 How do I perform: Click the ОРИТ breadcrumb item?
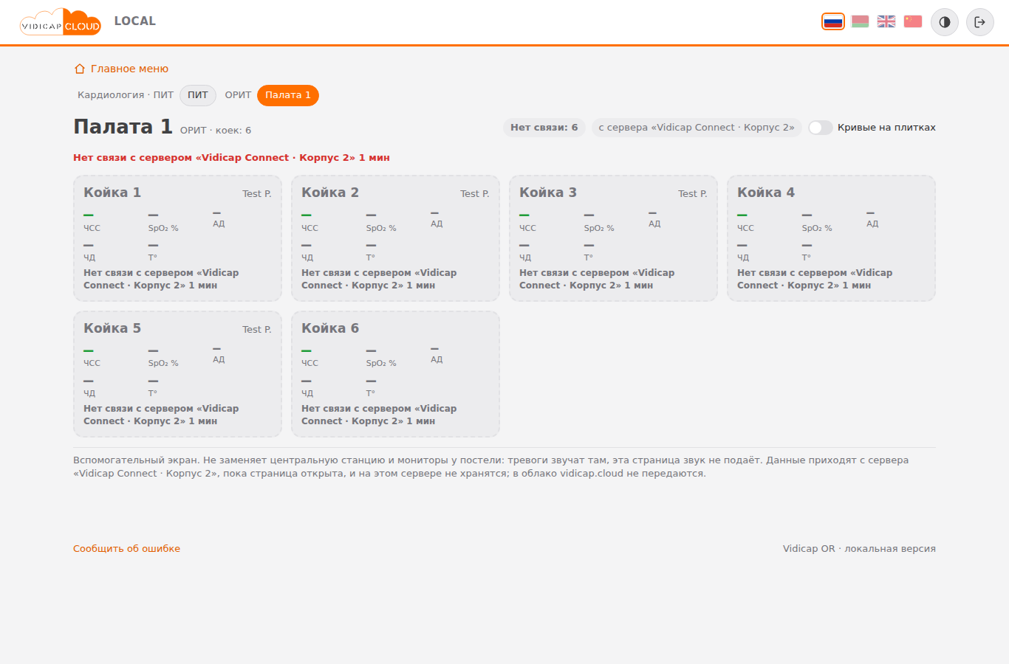pos(238,95)
